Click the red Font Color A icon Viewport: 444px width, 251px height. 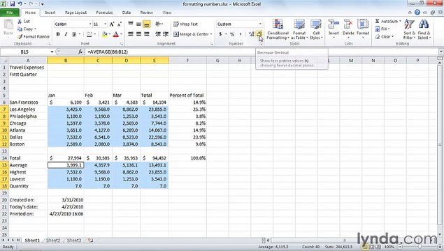pos(115,34)
